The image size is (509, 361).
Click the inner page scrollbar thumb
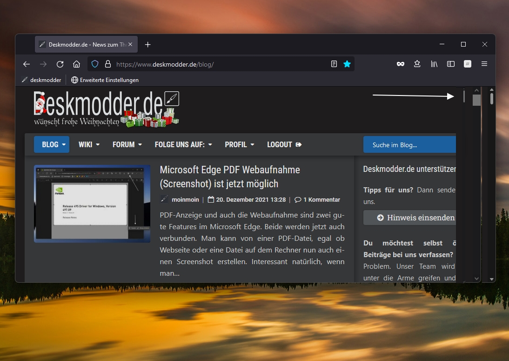[x=476, y=100]
